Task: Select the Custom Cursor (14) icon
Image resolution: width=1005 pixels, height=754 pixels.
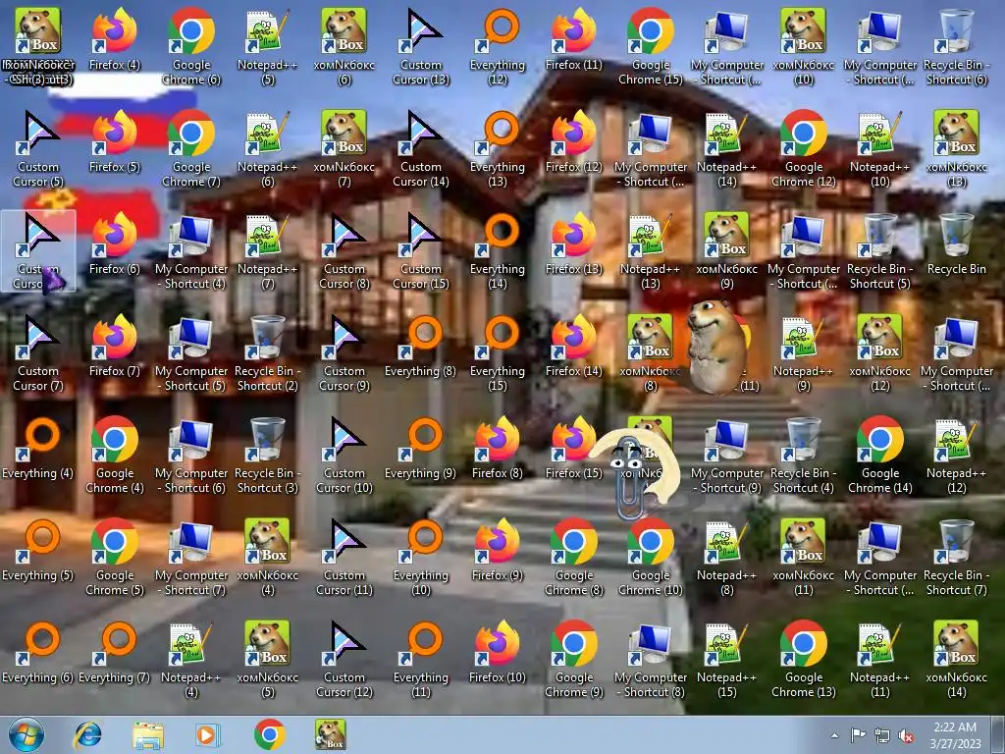Action: [421, 148]
